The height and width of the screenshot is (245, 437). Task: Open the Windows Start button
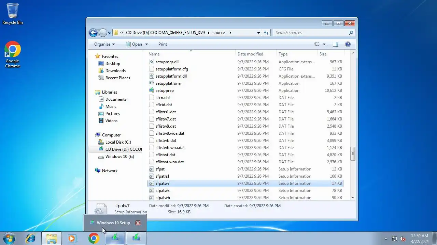click(x=9, y=238)
